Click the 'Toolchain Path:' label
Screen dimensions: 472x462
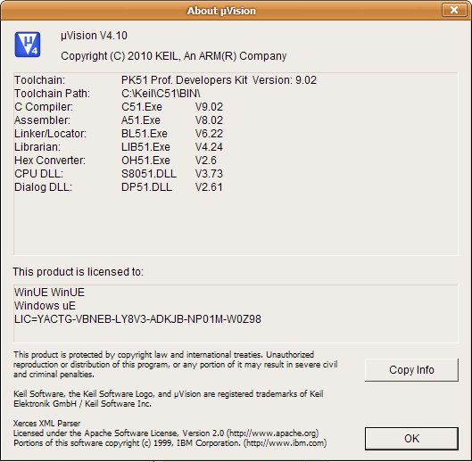pyautogui.click(x=52, y=94)
